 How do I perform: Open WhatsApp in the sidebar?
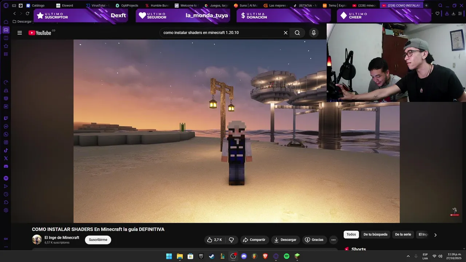click(x=6, y=134)
